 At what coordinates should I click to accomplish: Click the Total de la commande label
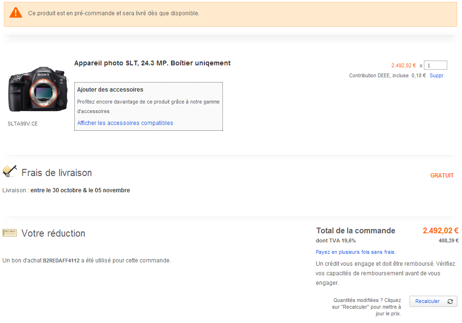[355, 231]
